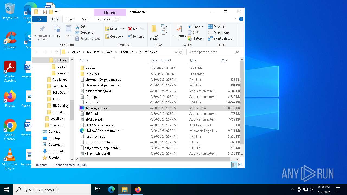Open Google Chrome desktop shortcut

click(10, 130)
